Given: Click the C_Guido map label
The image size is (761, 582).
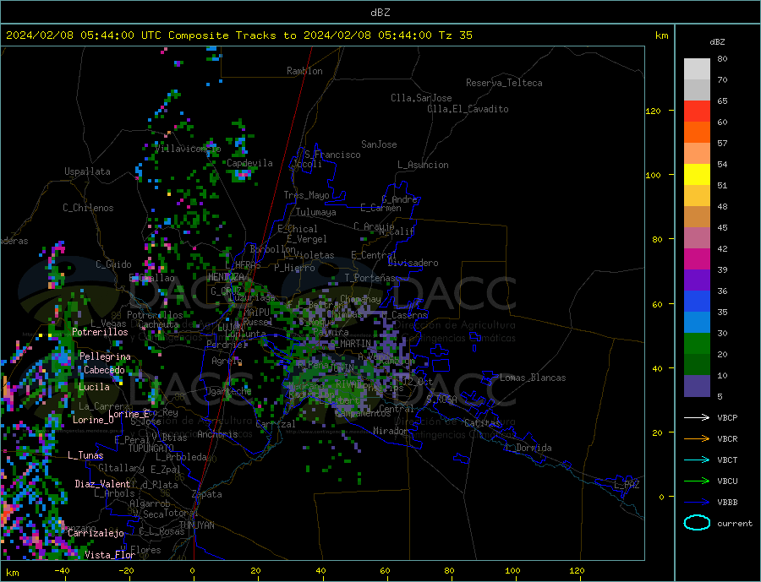Looking at the screenshot, I should 113,264.
